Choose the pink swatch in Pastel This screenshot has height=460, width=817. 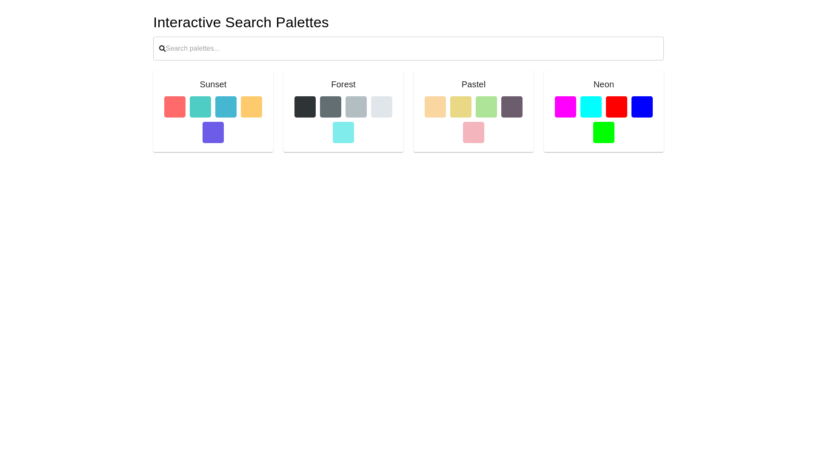coord(473,132)
